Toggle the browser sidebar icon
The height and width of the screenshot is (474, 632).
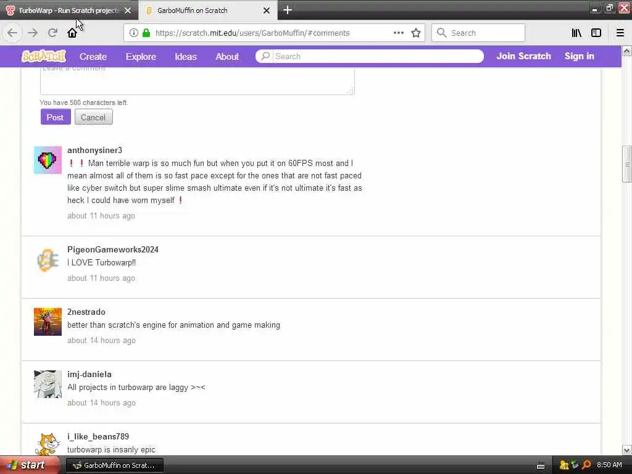pyautogui.click(x=596, y=33)
